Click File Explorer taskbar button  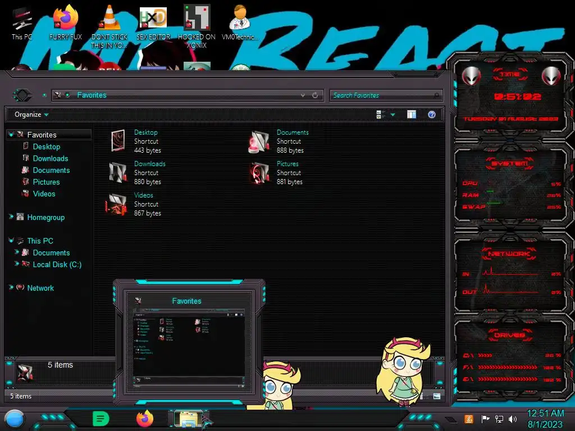coord(189,419)
